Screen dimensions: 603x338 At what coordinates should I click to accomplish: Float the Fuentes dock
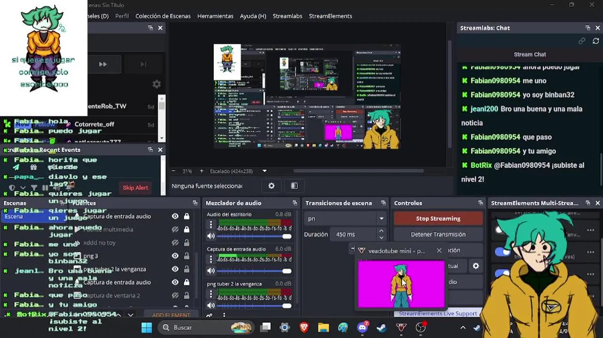[x=195, y=203]
